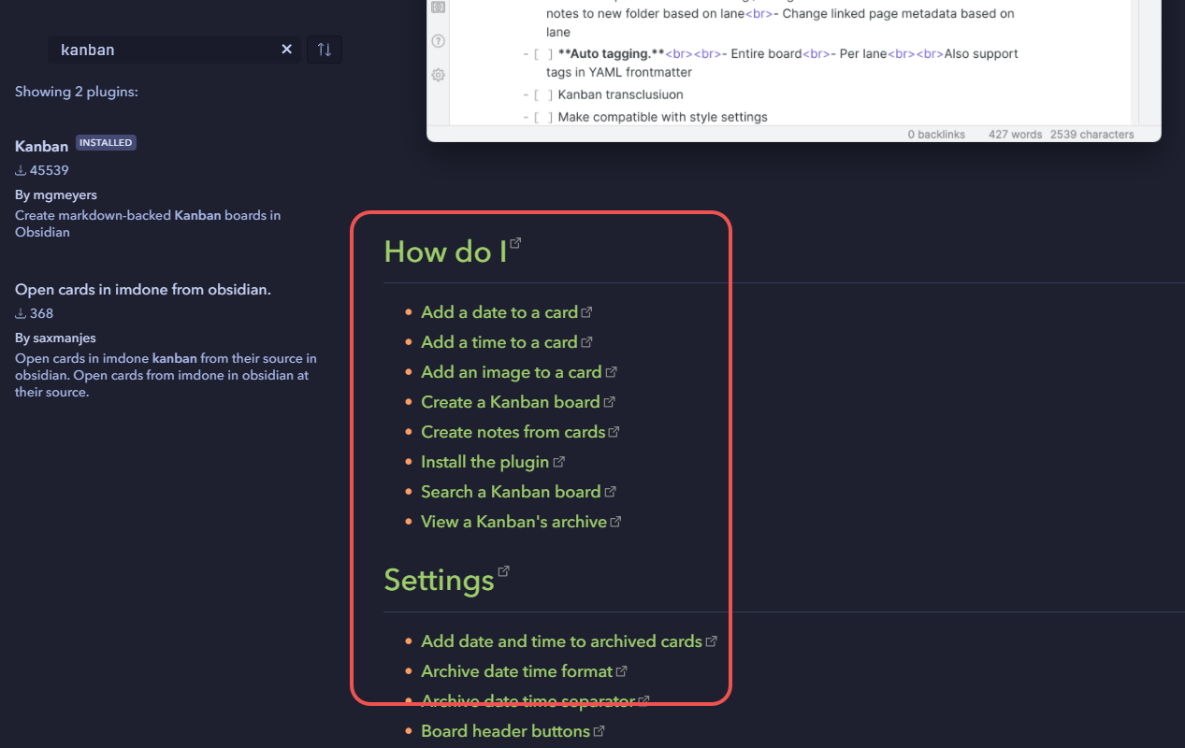Open 'Install the plugin' link
Screen dimensions: 1185x748
(x=485, y=461)
